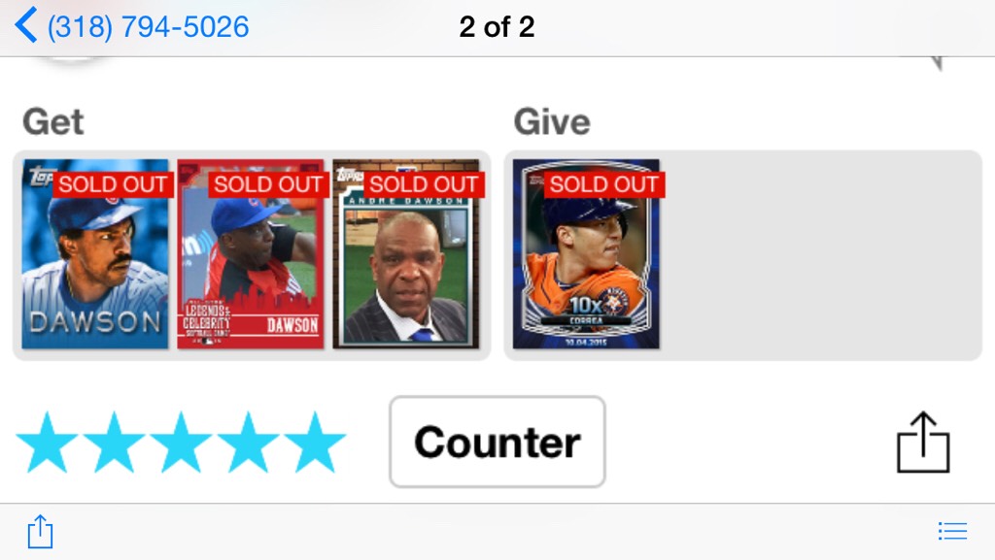Open the (318) 794-5026 conversation link
The image size is (995, 560).
(x=148, y=26)
